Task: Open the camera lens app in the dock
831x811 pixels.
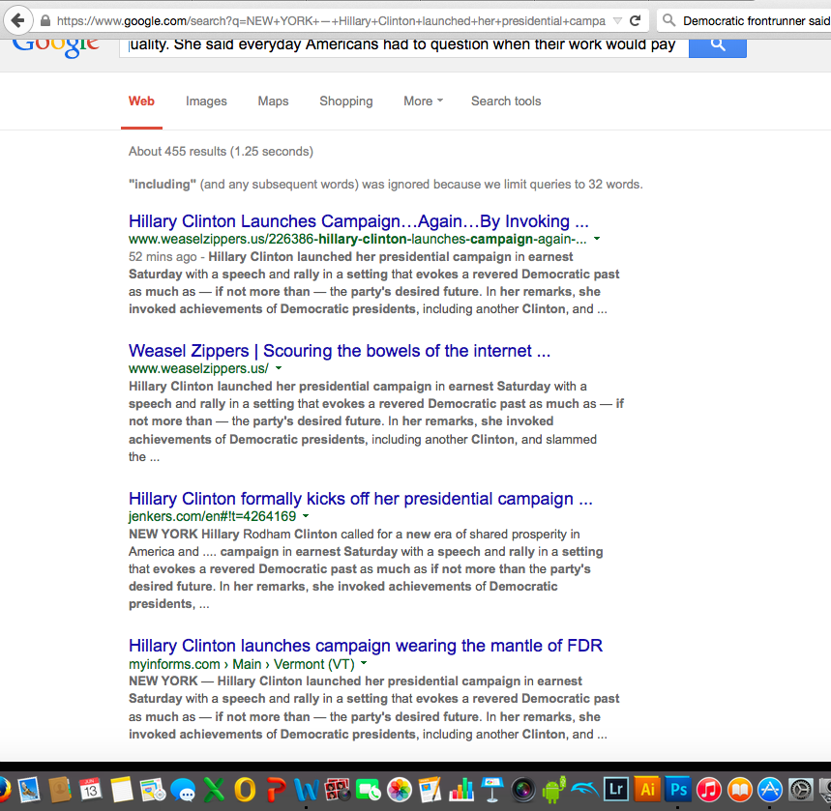Action: pos(523,791)
